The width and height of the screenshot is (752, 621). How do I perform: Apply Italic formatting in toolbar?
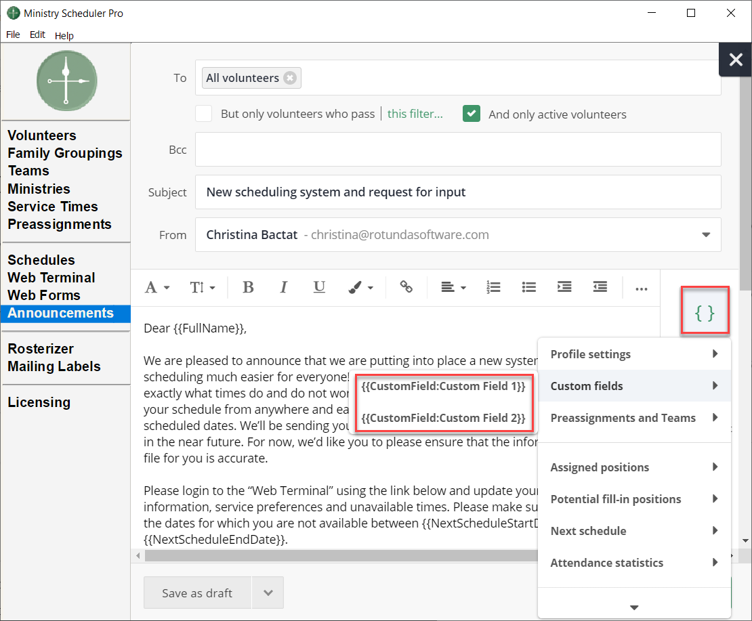click(x=284, y=287)
